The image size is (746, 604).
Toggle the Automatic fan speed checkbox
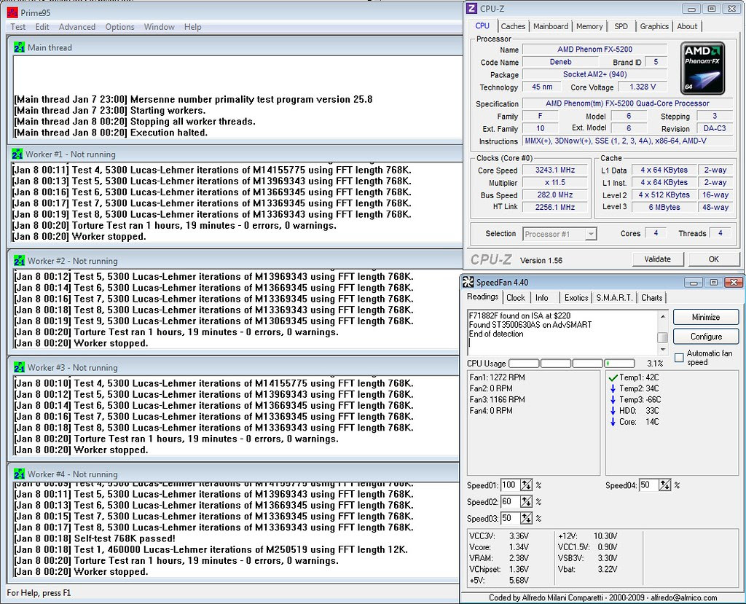point(680,358)
